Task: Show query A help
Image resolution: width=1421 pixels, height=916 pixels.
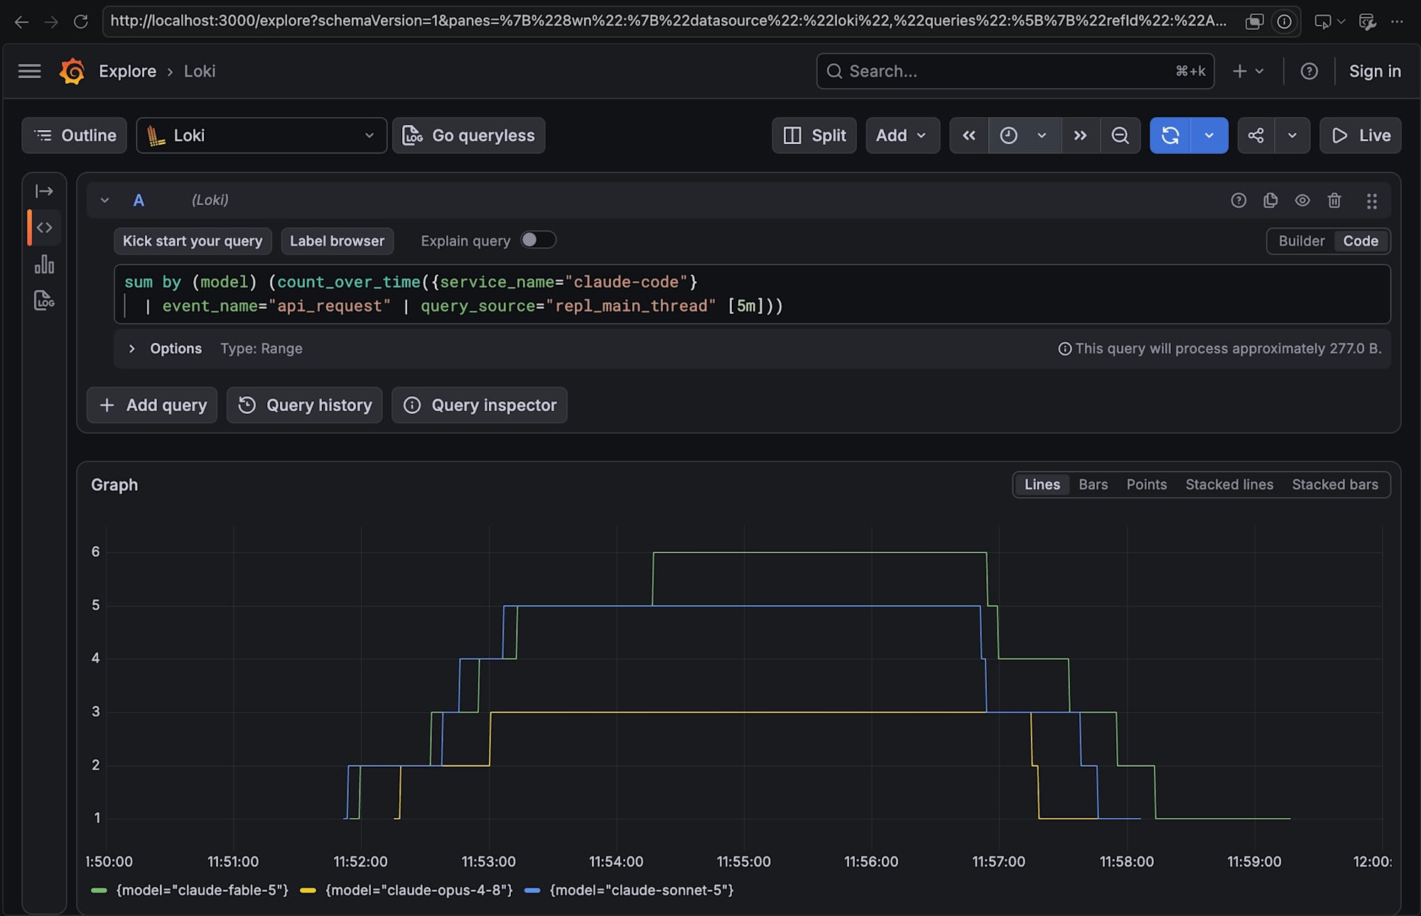Action: (x=1238, y=200)
